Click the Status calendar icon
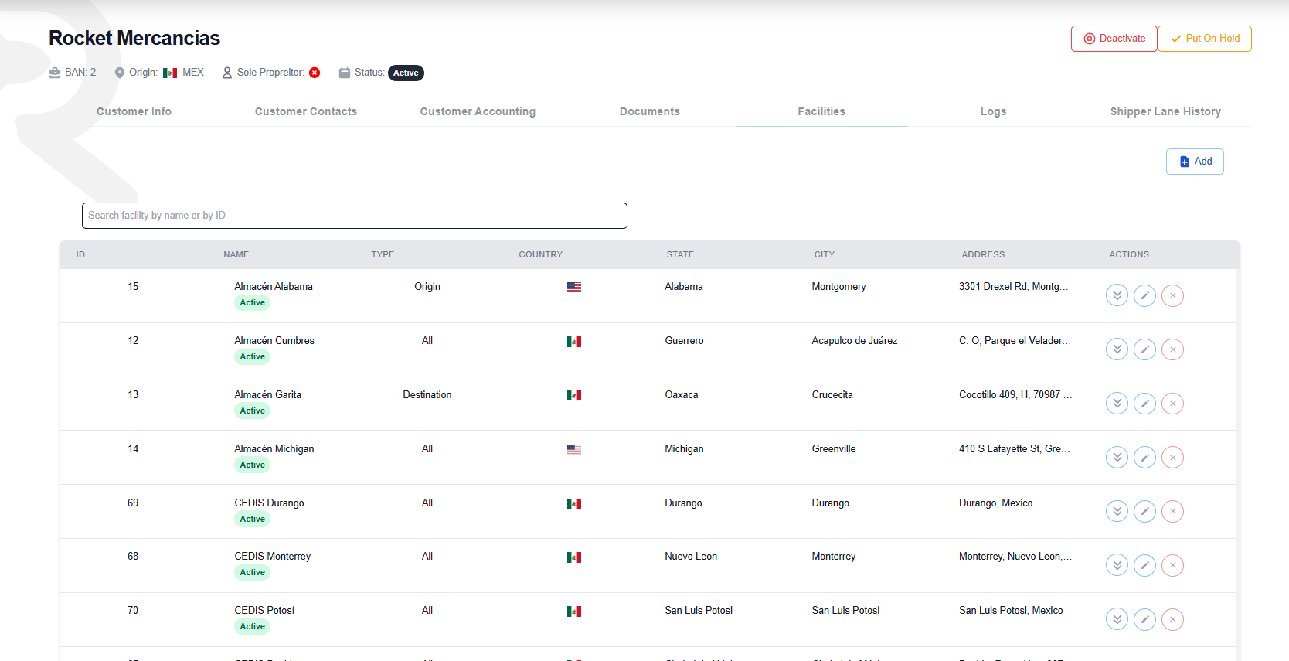The width and height of the screenshot is (1289, 661). click(x=345, y=73)
